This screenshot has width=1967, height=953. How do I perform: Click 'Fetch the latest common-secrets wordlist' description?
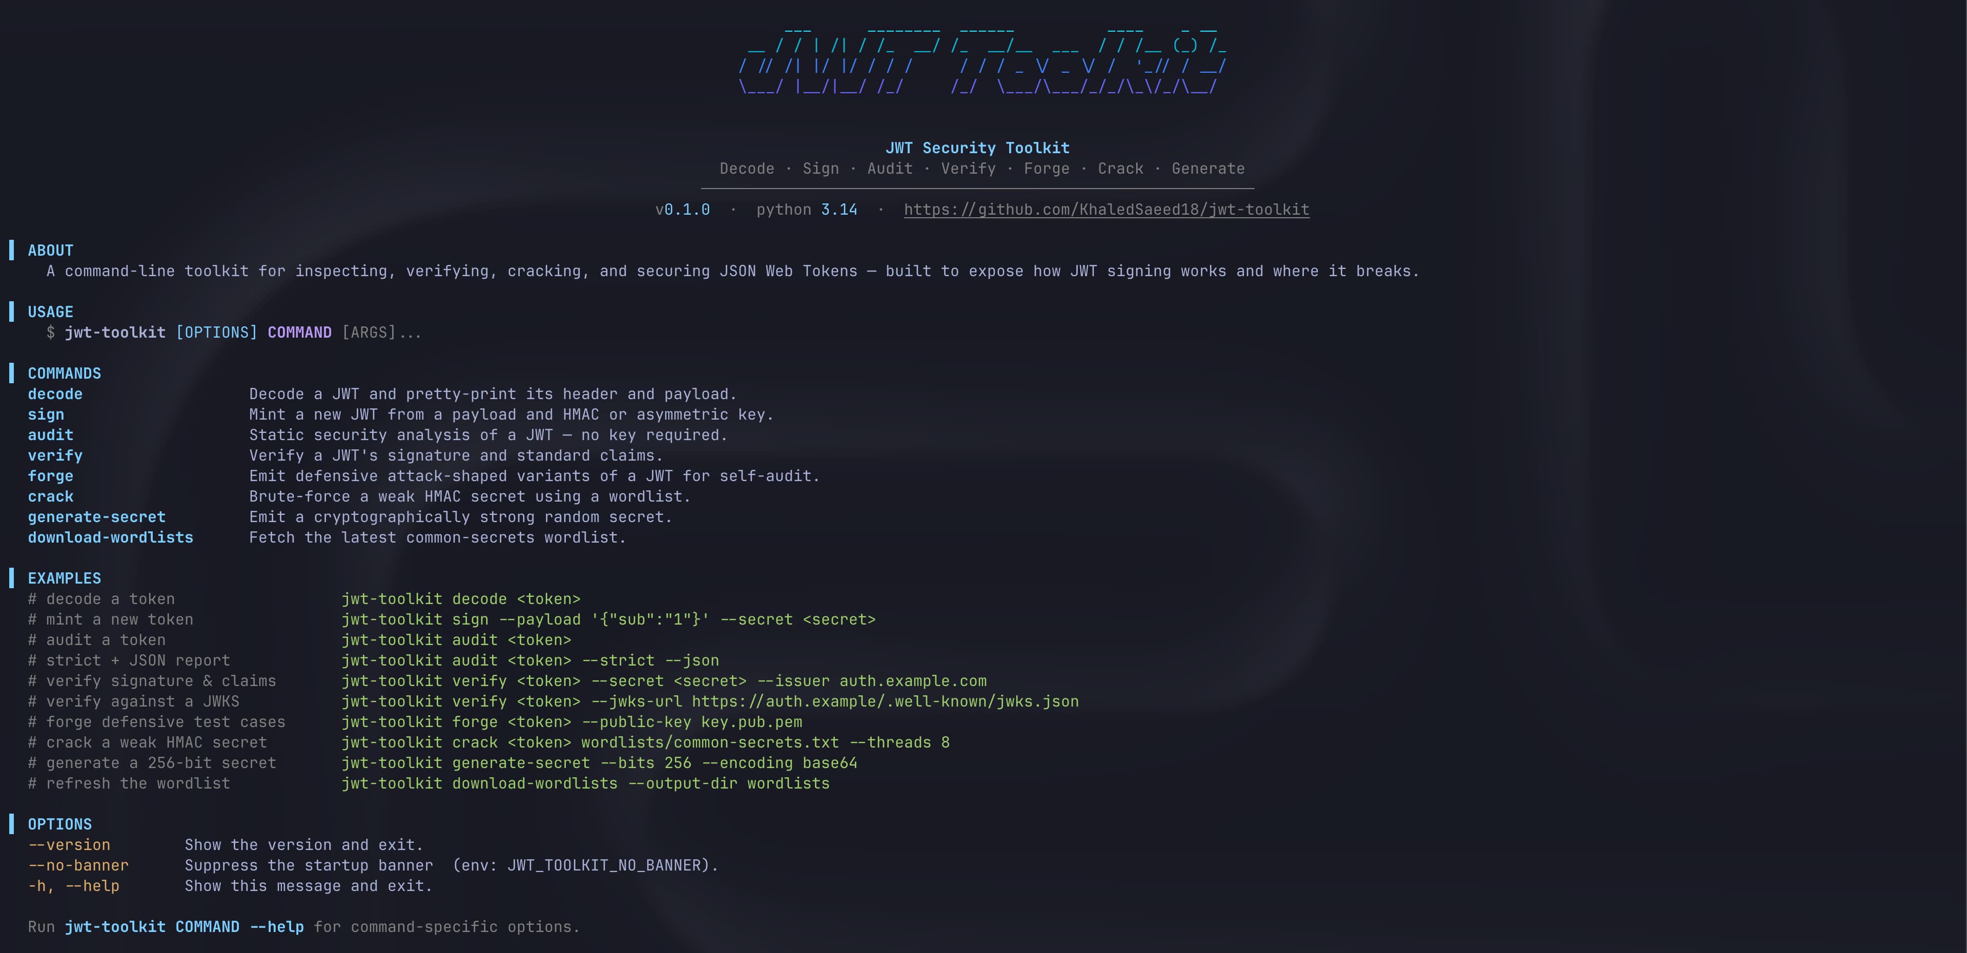(438, 537)
